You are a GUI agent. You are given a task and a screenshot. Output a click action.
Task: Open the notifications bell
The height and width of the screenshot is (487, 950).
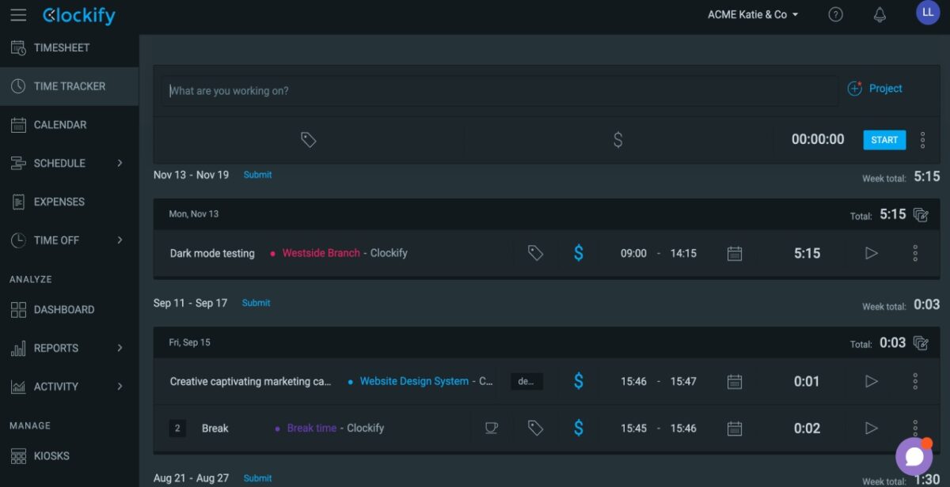[880, 13]
